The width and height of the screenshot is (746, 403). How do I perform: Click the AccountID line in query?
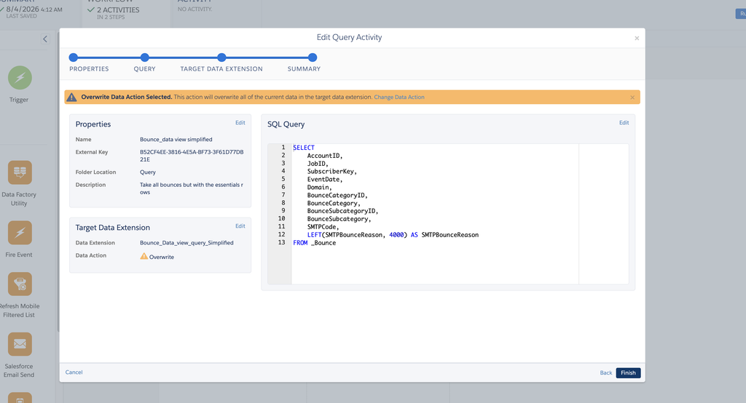(325, 156)
